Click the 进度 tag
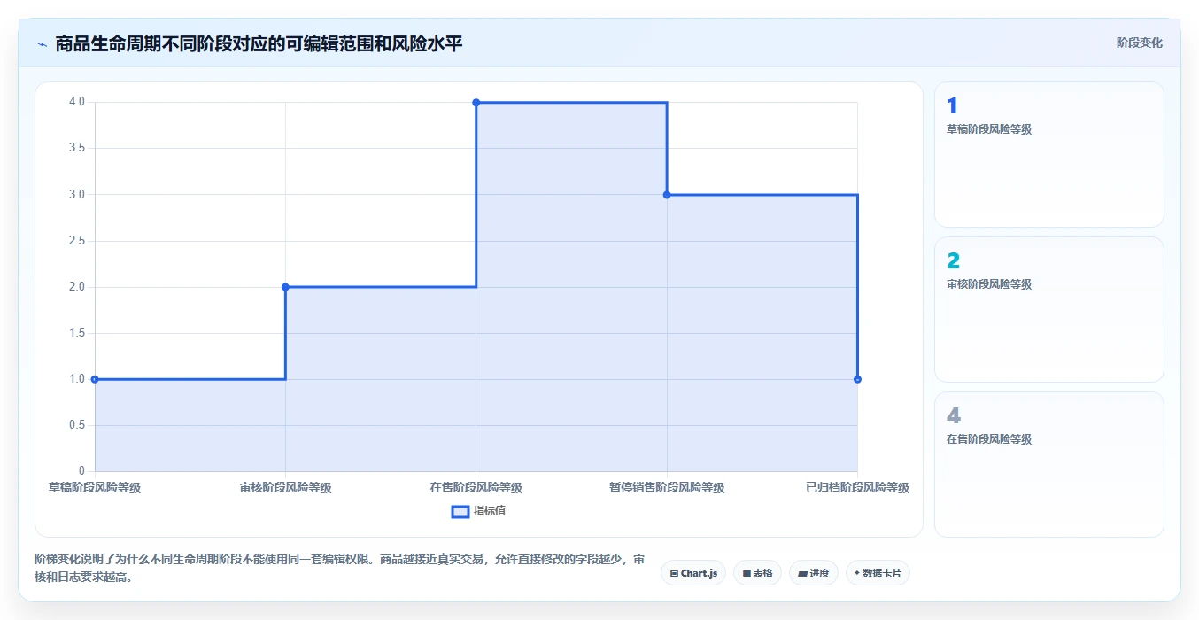The width and height of the screenshot is (1199, 620). [x=813, y=573]
